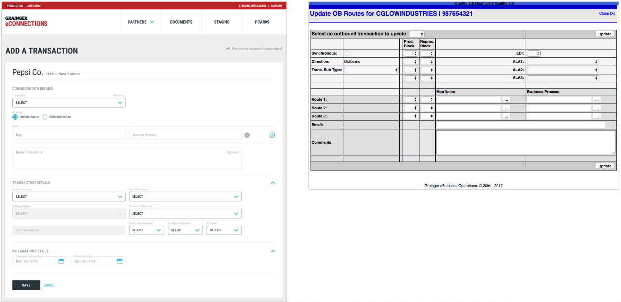Select the Outbound Route radio button
Viewport: 621px width, 302px height.
[x=45, y=117]
